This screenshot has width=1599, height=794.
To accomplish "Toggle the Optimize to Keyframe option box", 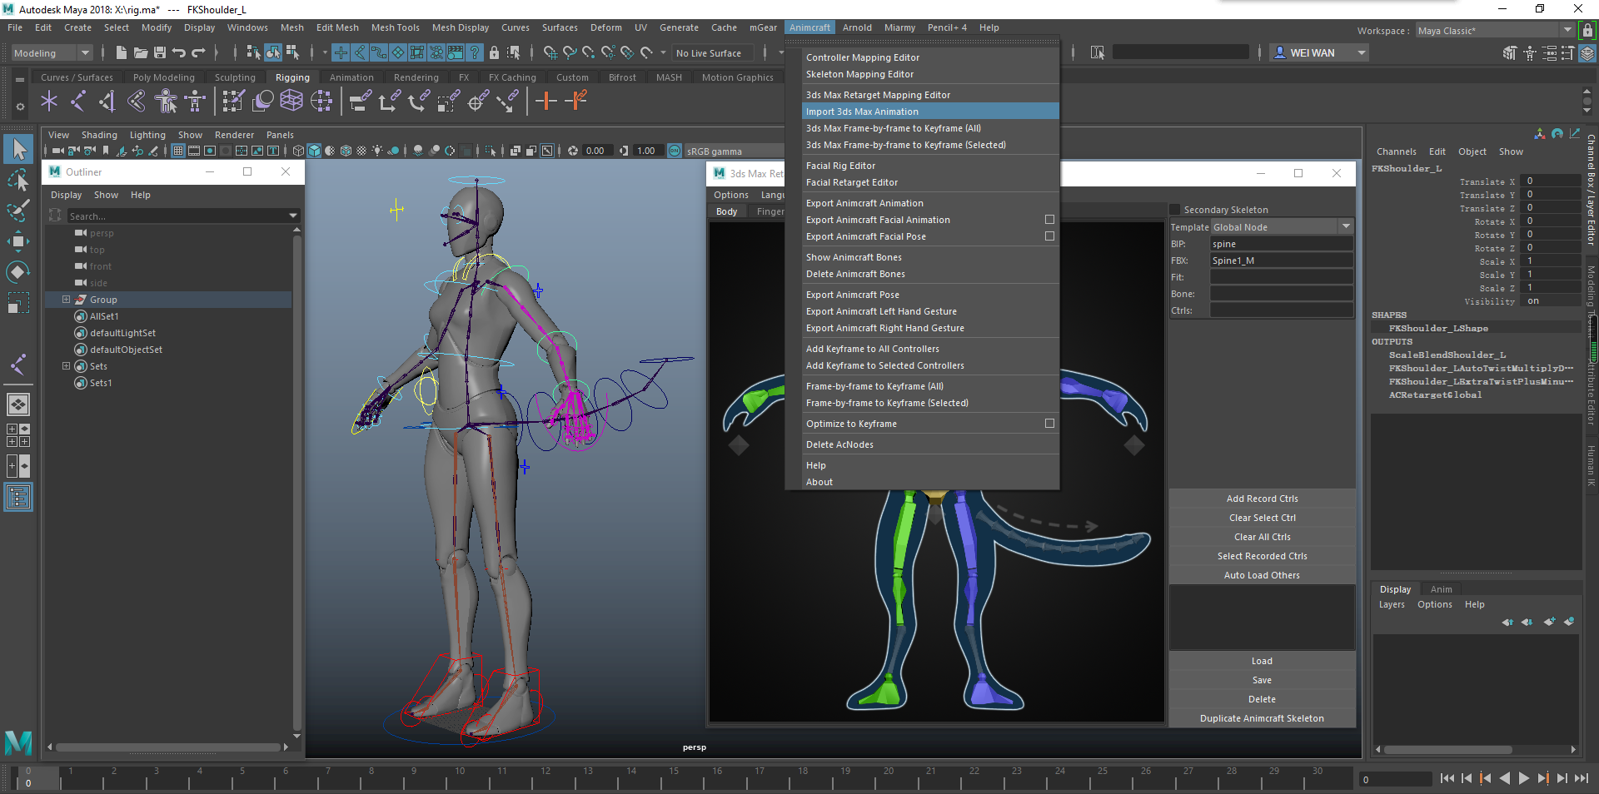I will (x=1049, y=424).
